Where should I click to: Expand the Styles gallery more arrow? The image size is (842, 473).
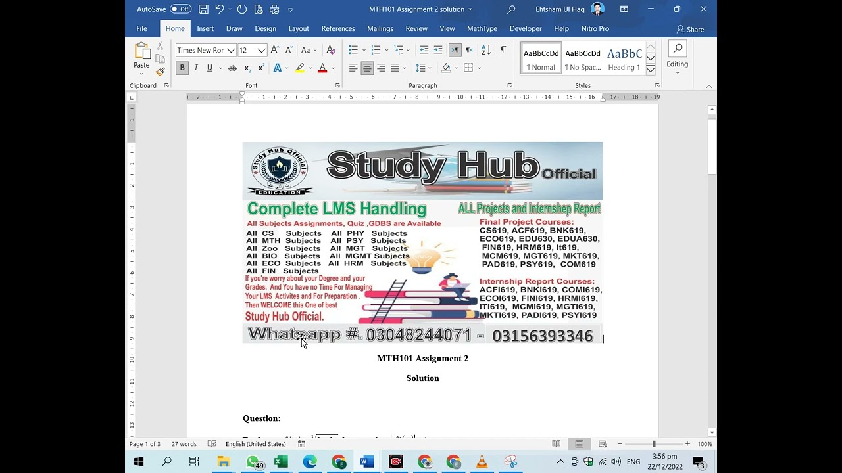click(650, 70)
